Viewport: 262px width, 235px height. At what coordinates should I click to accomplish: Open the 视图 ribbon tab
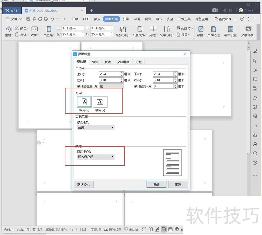[148, 19]
